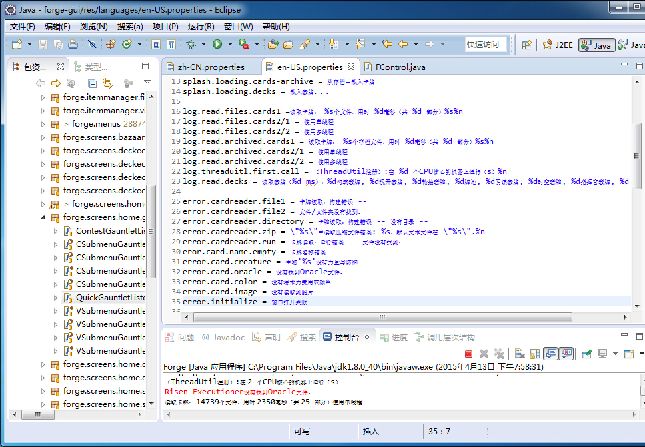Click the Run button in the toolbar
Image resolution: width=645 pixels, height=447 pixels.
217,45
